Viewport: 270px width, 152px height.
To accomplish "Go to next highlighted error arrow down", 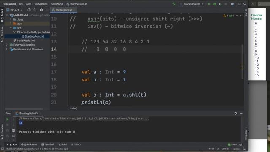I will pos(241,16).
